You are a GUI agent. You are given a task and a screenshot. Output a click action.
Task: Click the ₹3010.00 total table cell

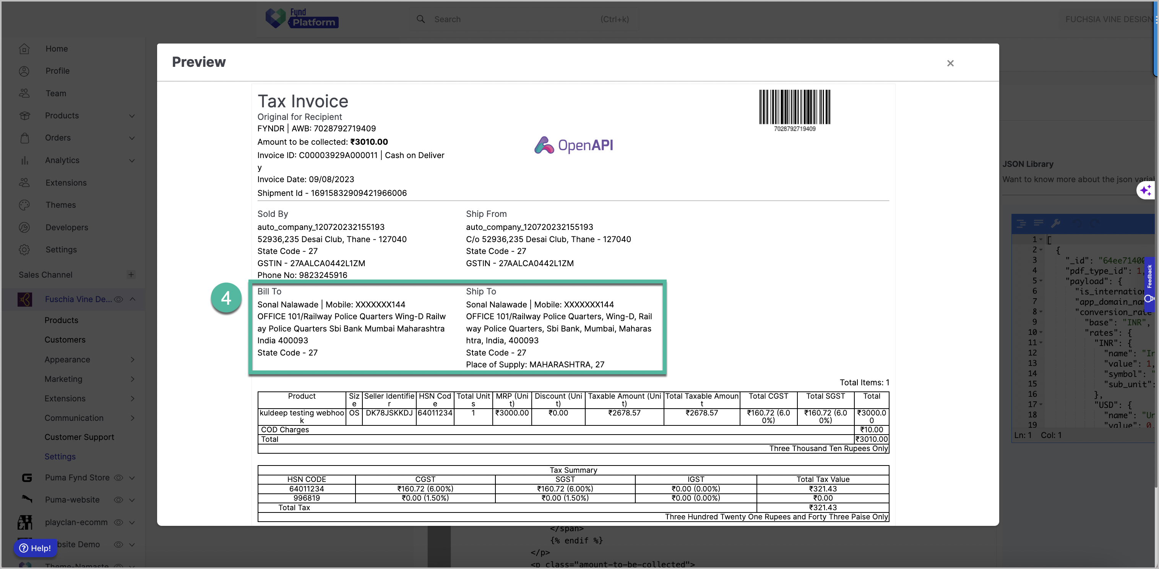(872, 439)
